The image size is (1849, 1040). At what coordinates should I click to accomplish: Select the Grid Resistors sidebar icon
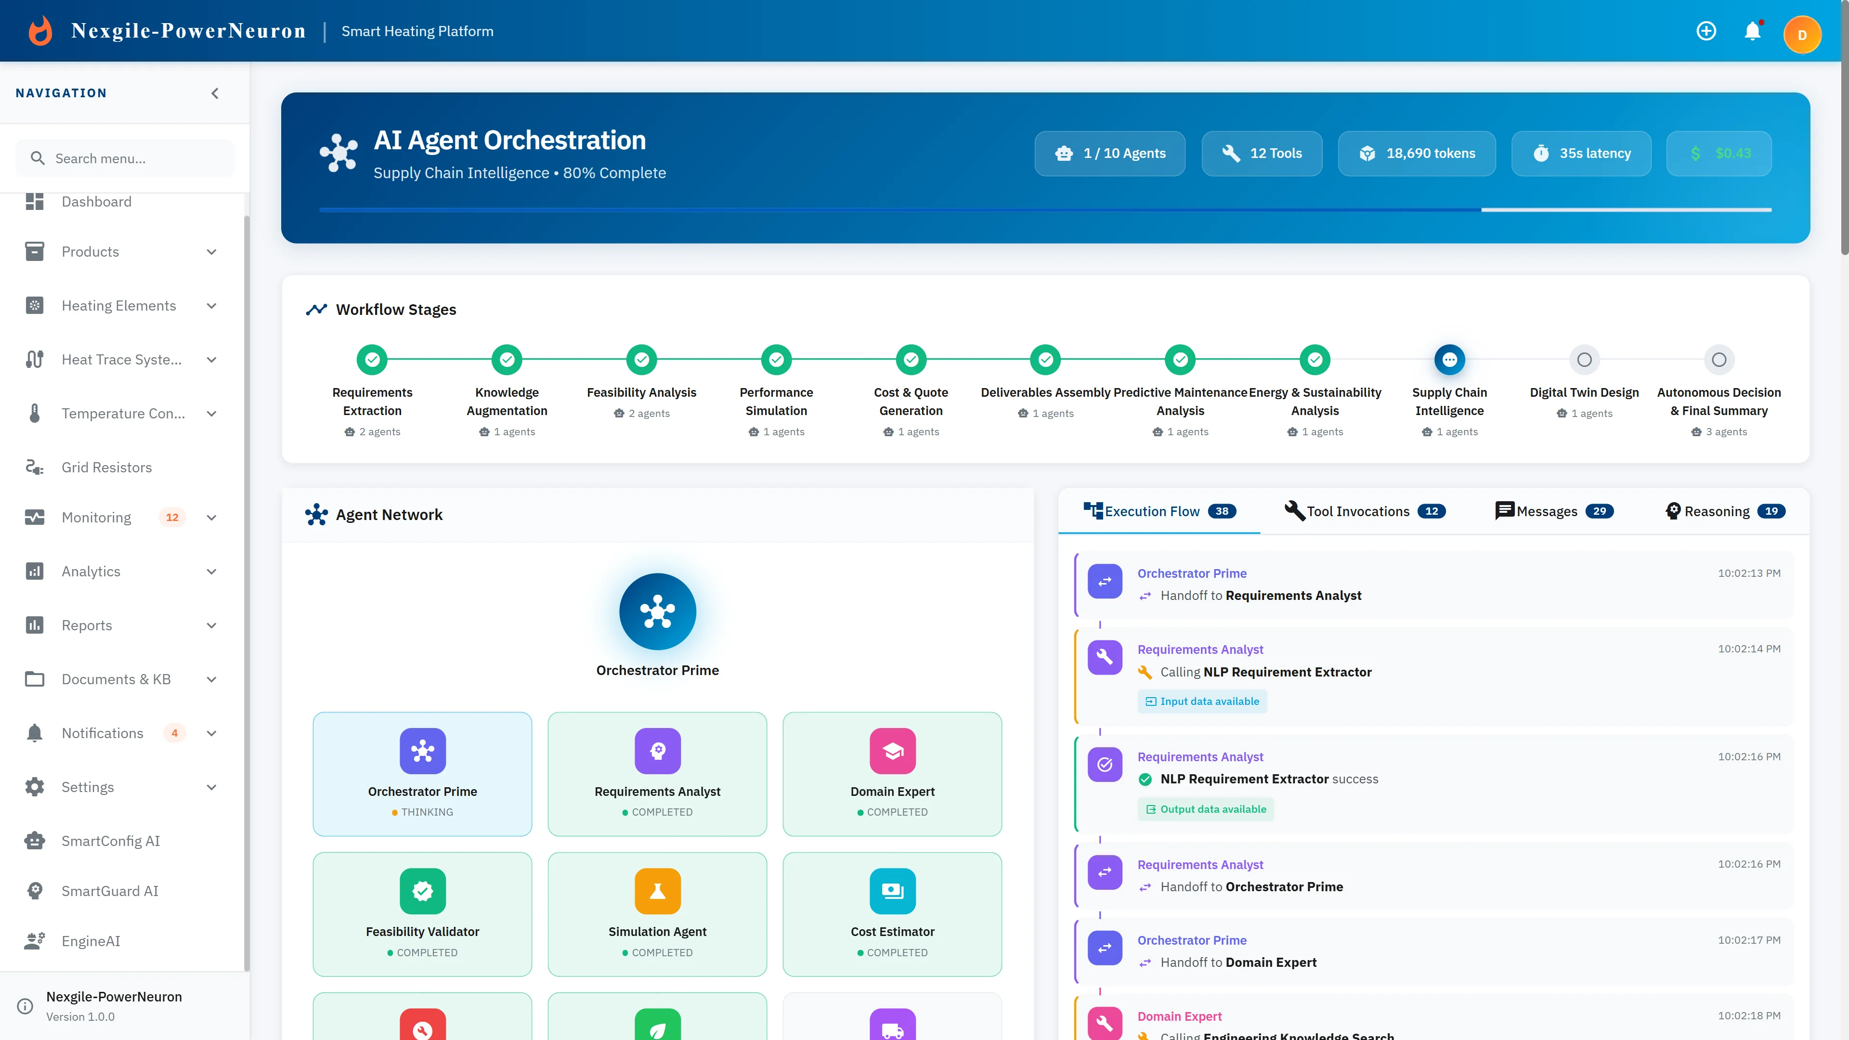(35, 467)
